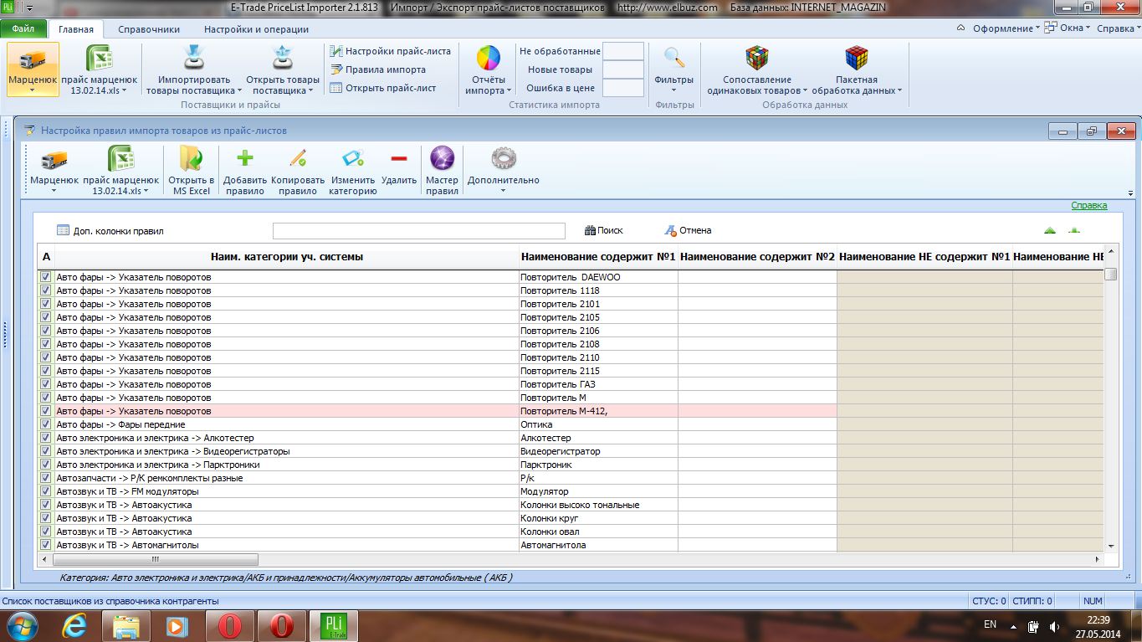The height and width of the screenshot is (642, 1142).
Task: Uncheck the Автомагнитола rule row checkbox
Action: (46, 545)
